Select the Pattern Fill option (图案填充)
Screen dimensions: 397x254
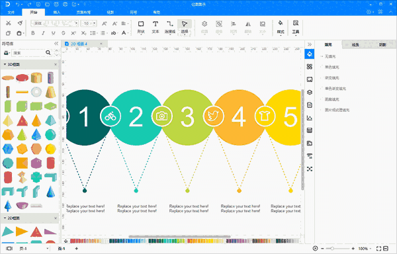(332, 99)
